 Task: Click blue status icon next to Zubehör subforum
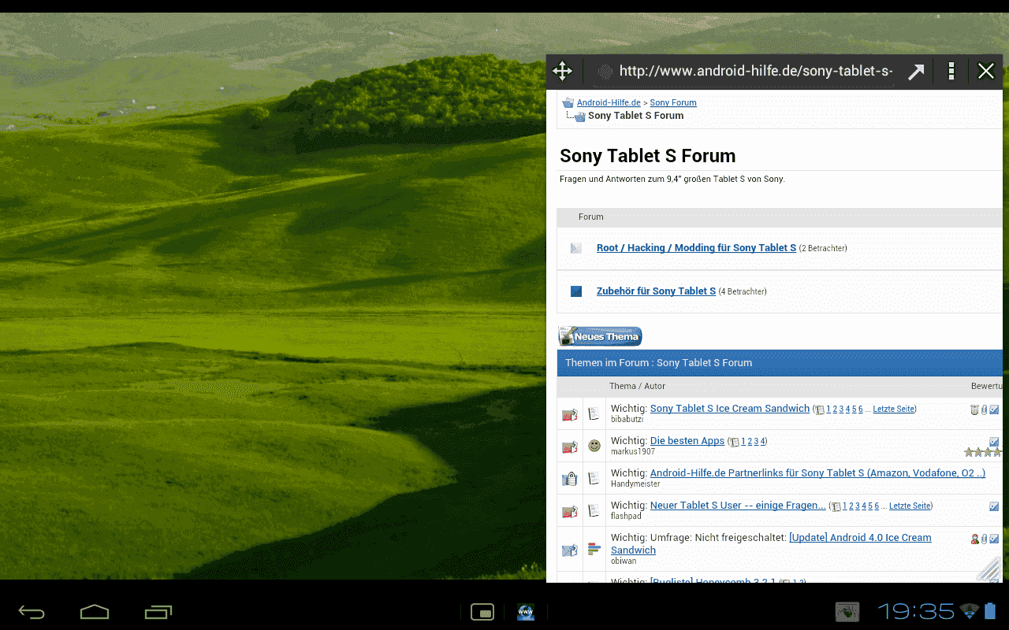tap(576, 291)
